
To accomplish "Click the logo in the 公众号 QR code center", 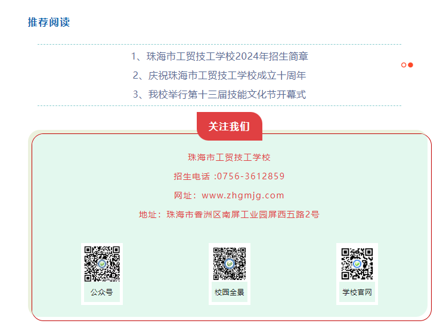I will 102,264.
